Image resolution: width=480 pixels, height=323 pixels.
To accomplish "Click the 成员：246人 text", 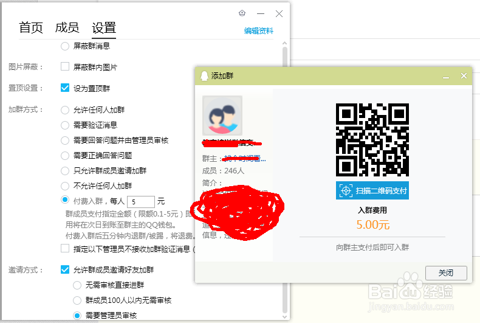I will click(223, 171).
